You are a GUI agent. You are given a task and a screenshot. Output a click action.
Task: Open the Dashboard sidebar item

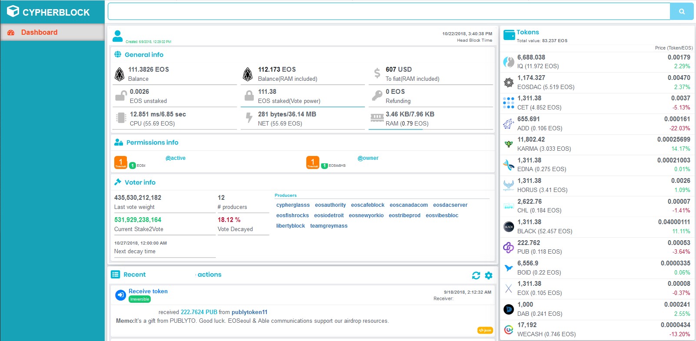coord(52,32)
